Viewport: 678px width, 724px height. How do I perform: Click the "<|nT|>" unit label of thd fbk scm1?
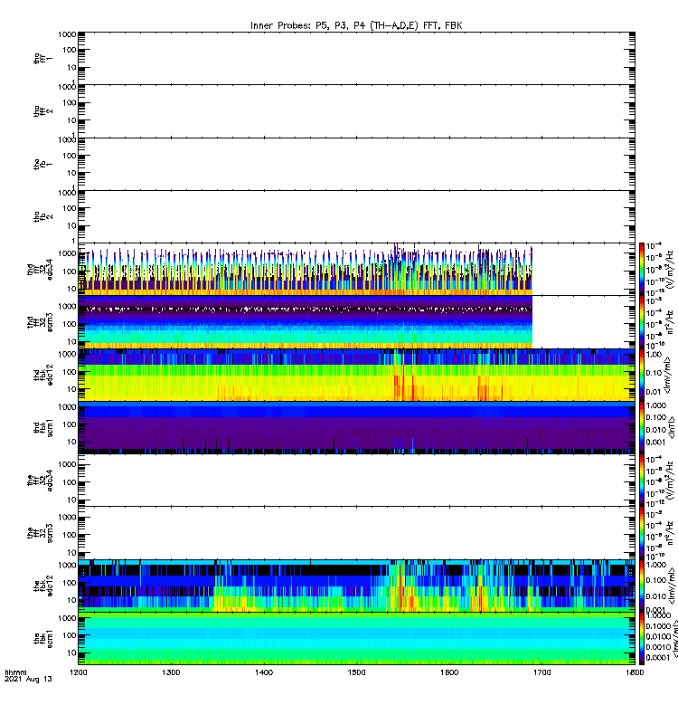point(672,427)
